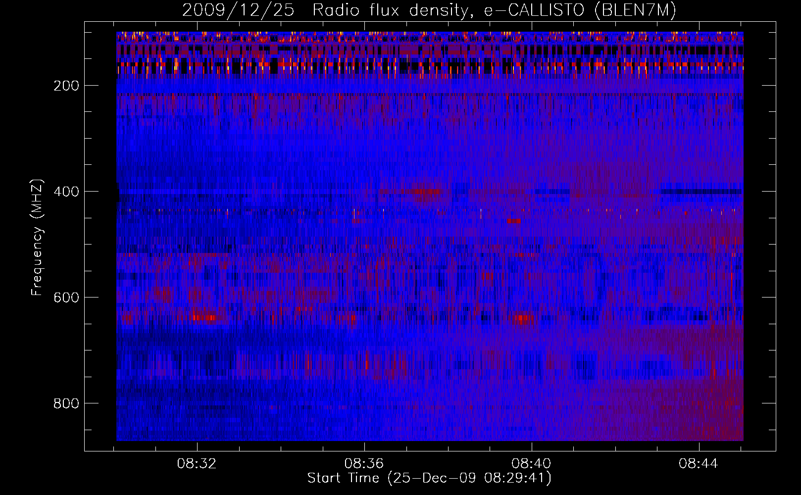Click the 08:44 time tick label
The width and height of the screenshot is (801, 495).
[x=699, y=464]
